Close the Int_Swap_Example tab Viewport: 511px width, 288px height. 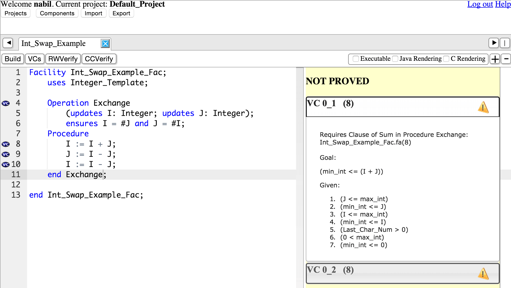[105, 44]
